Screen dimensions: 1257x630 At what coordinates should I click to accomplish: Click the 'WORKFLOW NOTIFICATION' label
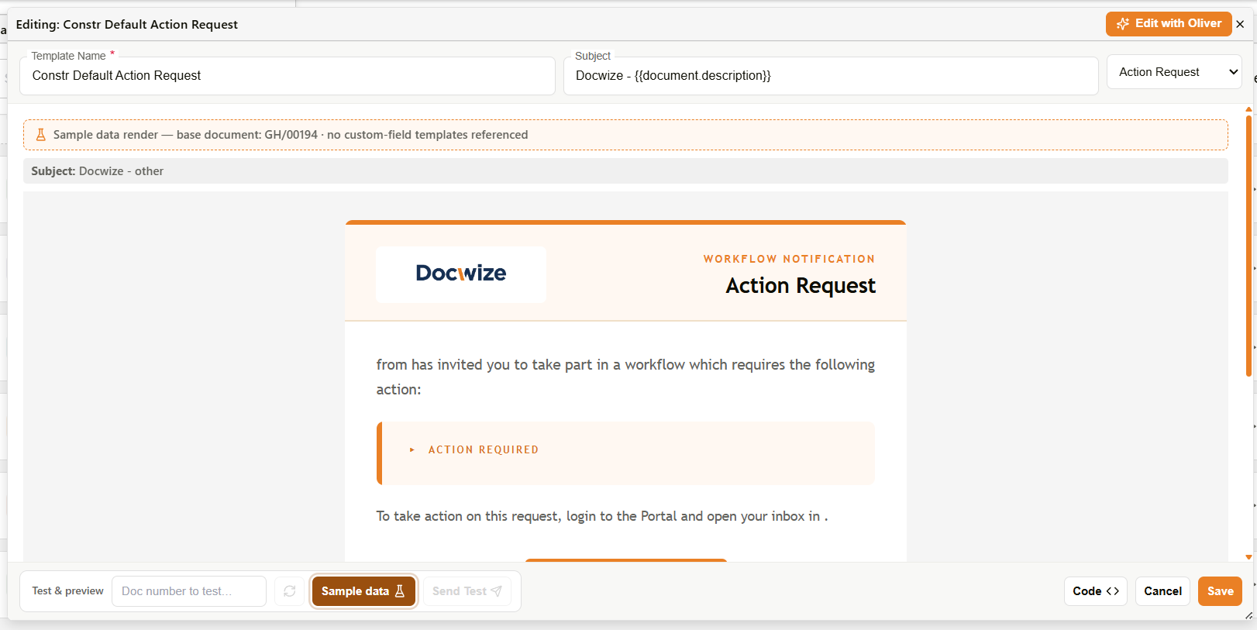tap(789, 259)
